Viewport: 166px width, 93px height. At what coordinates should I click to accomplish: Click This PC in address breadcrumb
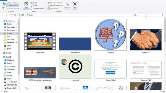point(21,15)
